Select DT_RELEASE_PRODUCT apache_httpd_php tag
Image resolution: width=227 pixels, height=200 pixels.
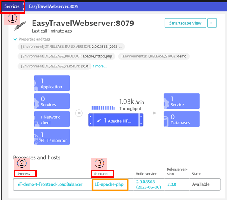[x=67, y=56]
